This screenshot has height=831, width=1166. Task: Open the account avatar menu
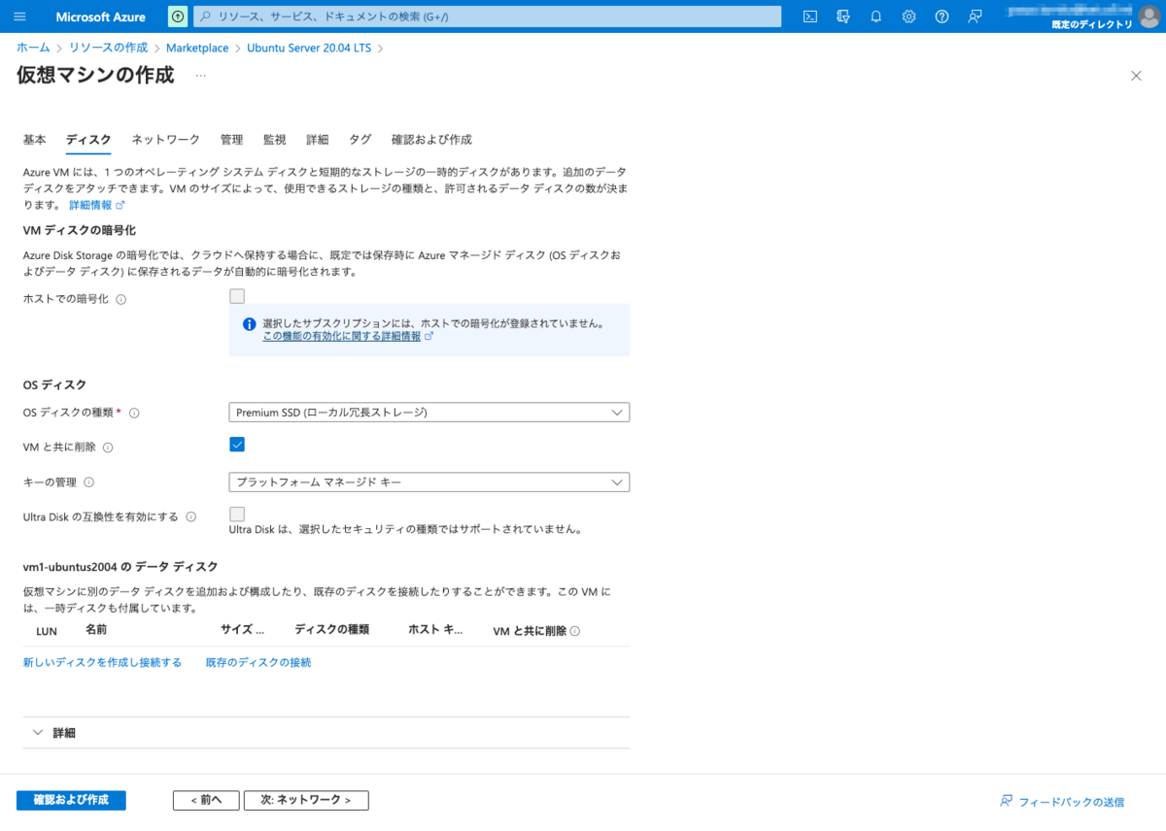1149,17
